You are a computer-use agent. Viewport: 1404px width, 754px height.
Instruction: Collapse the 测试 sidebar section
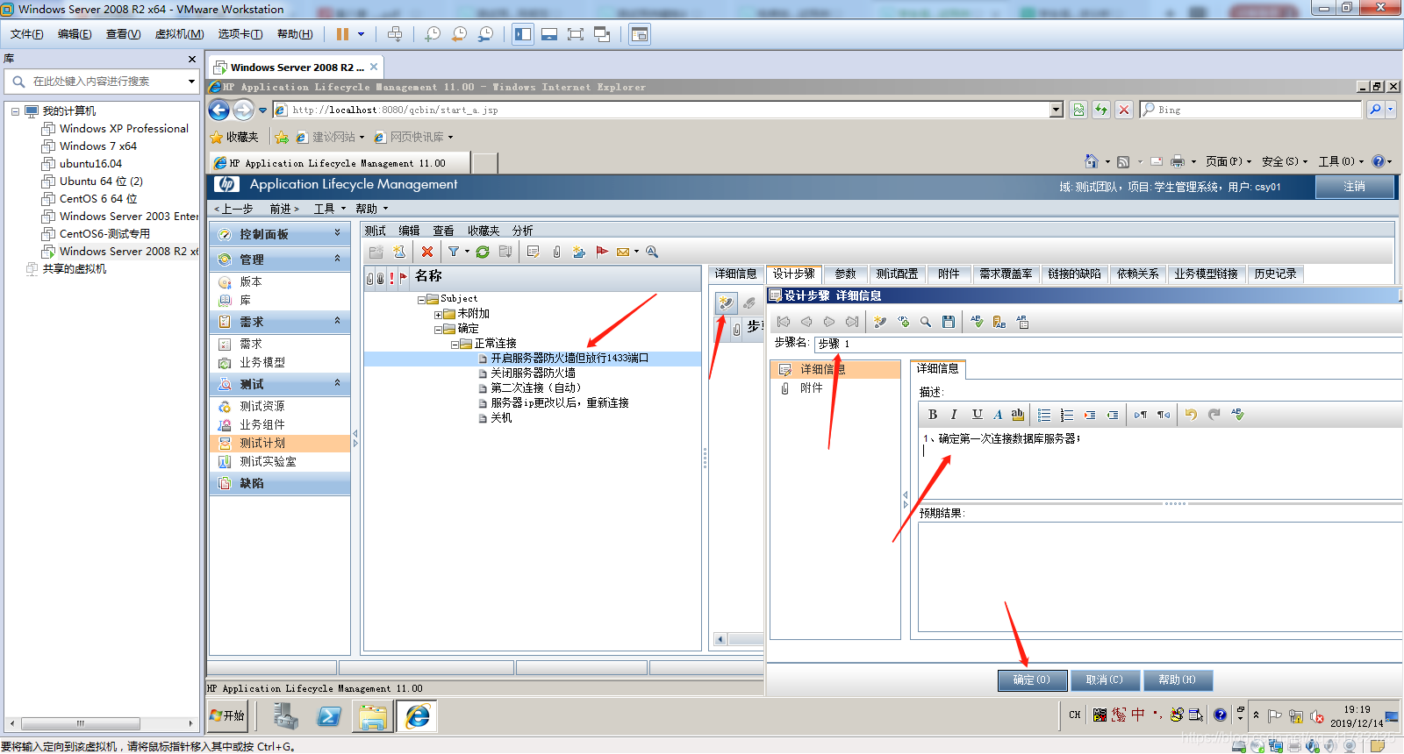[x=337, y=383]
